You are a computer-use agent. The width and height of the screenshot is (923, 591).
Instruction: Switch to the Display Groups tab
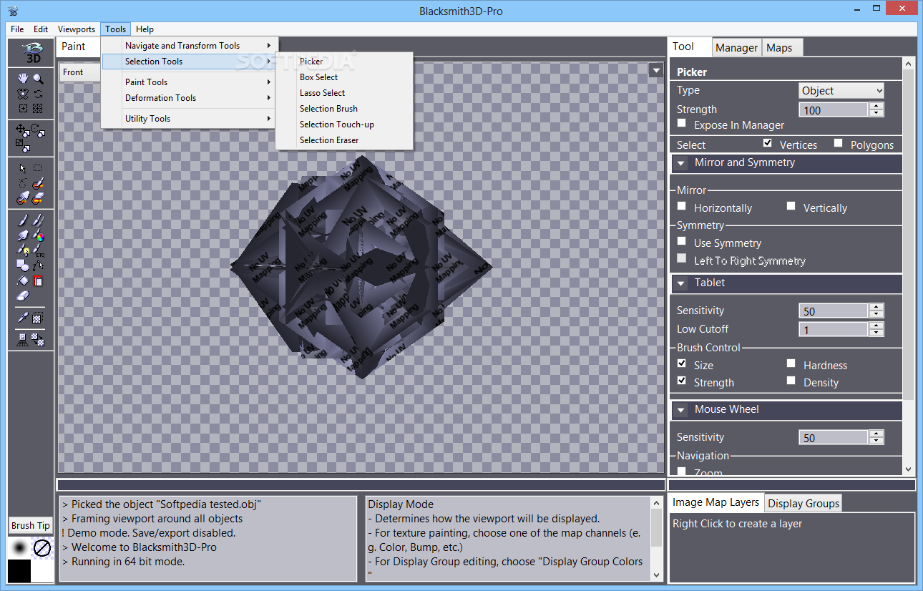tap(804, 504)
